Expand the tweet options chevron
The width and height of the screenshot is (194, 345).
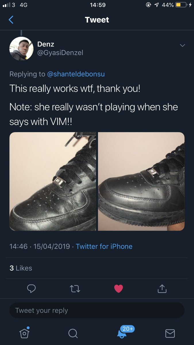pyautogui.click(x=182, y=45)
